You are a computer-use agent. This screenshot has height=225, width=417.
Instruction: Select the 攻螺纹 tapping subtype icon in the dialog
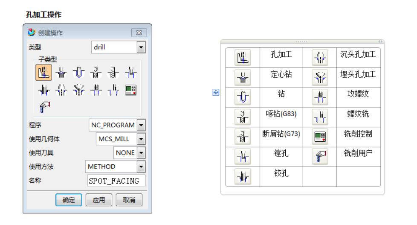96,90
